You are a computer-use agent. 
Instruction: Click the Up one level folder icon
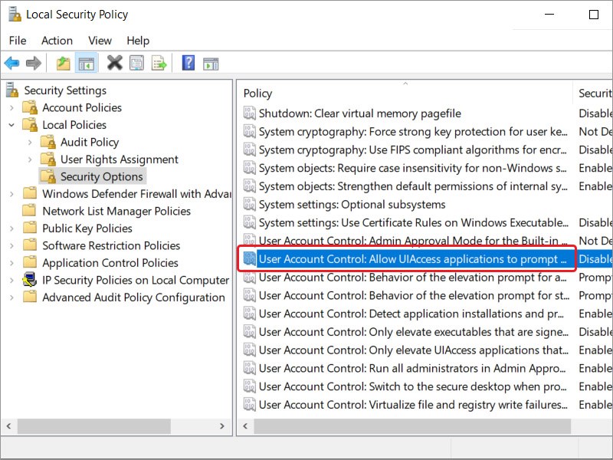[x=64, y=63]
